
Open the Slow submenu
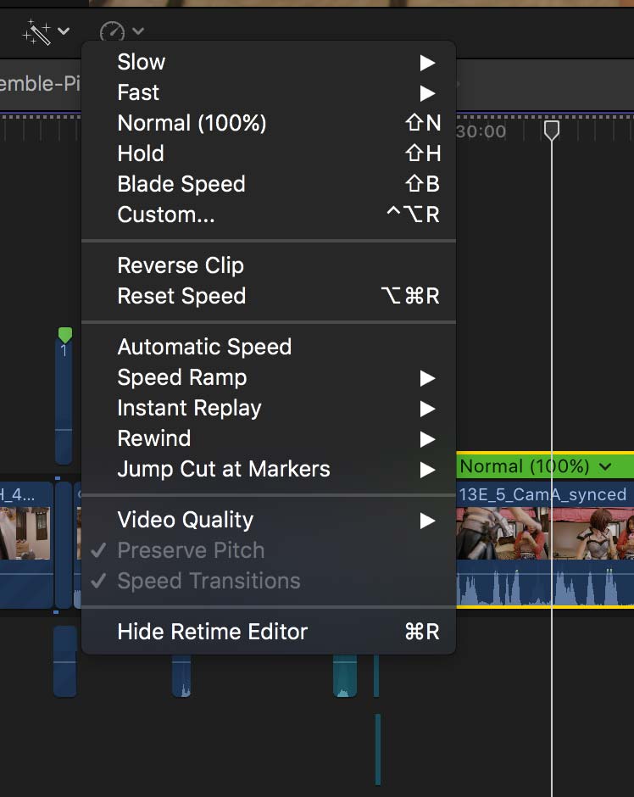(x=268, y=63)
